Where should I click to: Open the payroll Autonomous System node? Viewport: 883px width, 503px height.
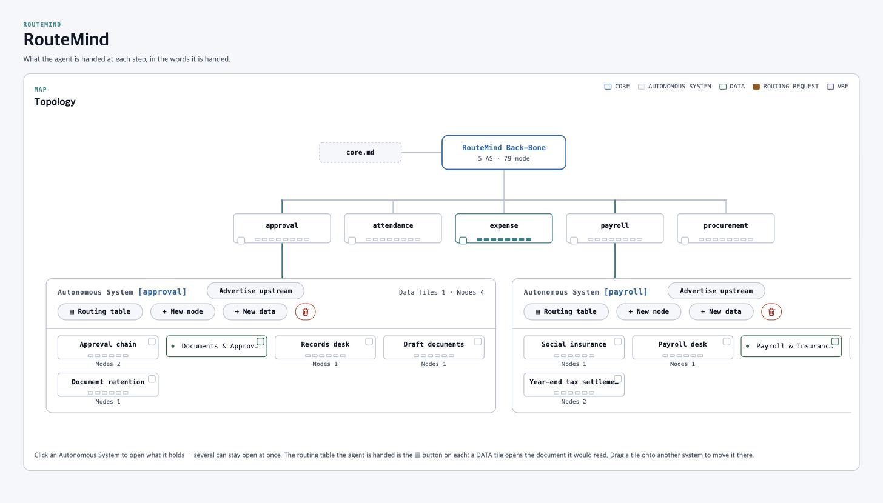point(615,228)
